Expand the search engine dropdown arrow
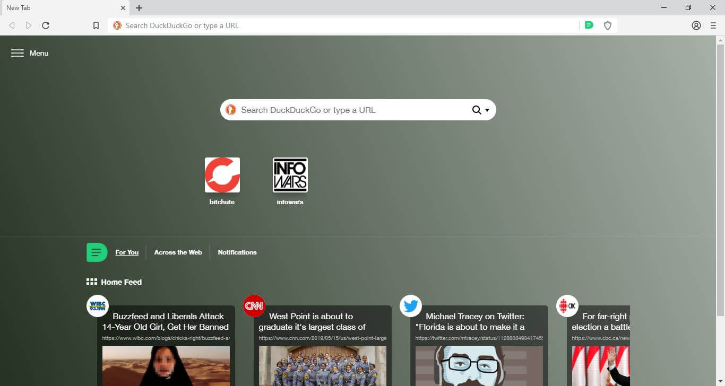725x386 pixels. pyautogui.click(x=487, y=110)
